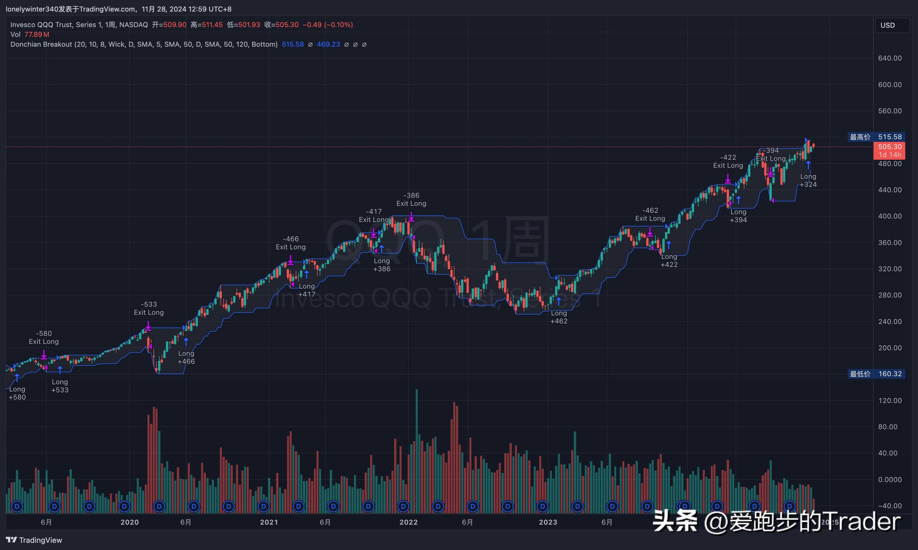Click the blue entry arrow above Long +580

click(17, 378)
